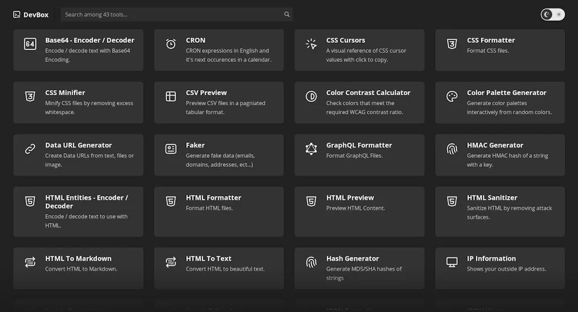Click the HMAC Generator fingerprint icon

(x=452, y=149)
